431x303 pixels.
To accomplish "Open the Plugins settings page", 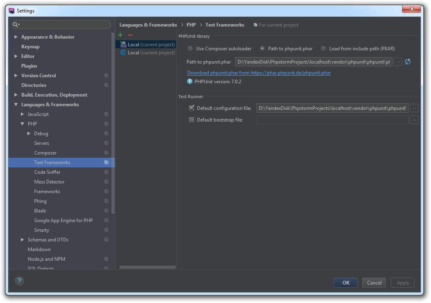I will click(29, 66).
